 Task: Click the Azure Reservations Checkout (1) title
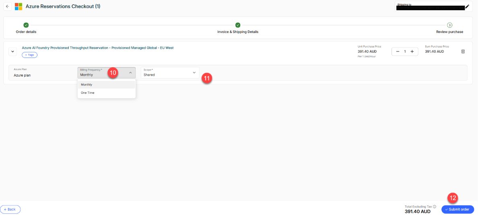point(63,6)
